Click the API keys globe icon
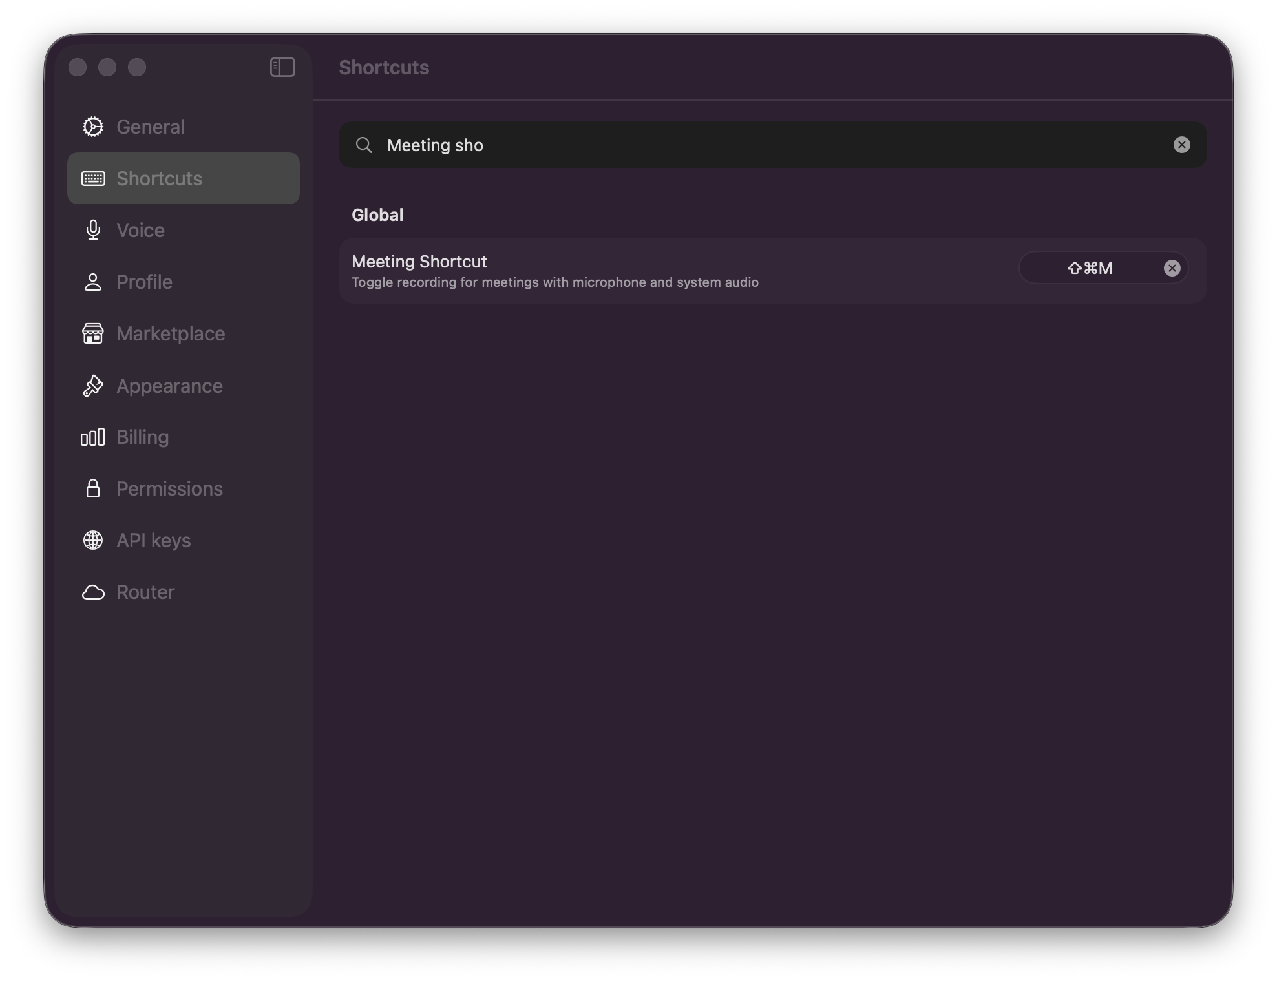This screenshot has height=982, width=1277. coord(93,540)
